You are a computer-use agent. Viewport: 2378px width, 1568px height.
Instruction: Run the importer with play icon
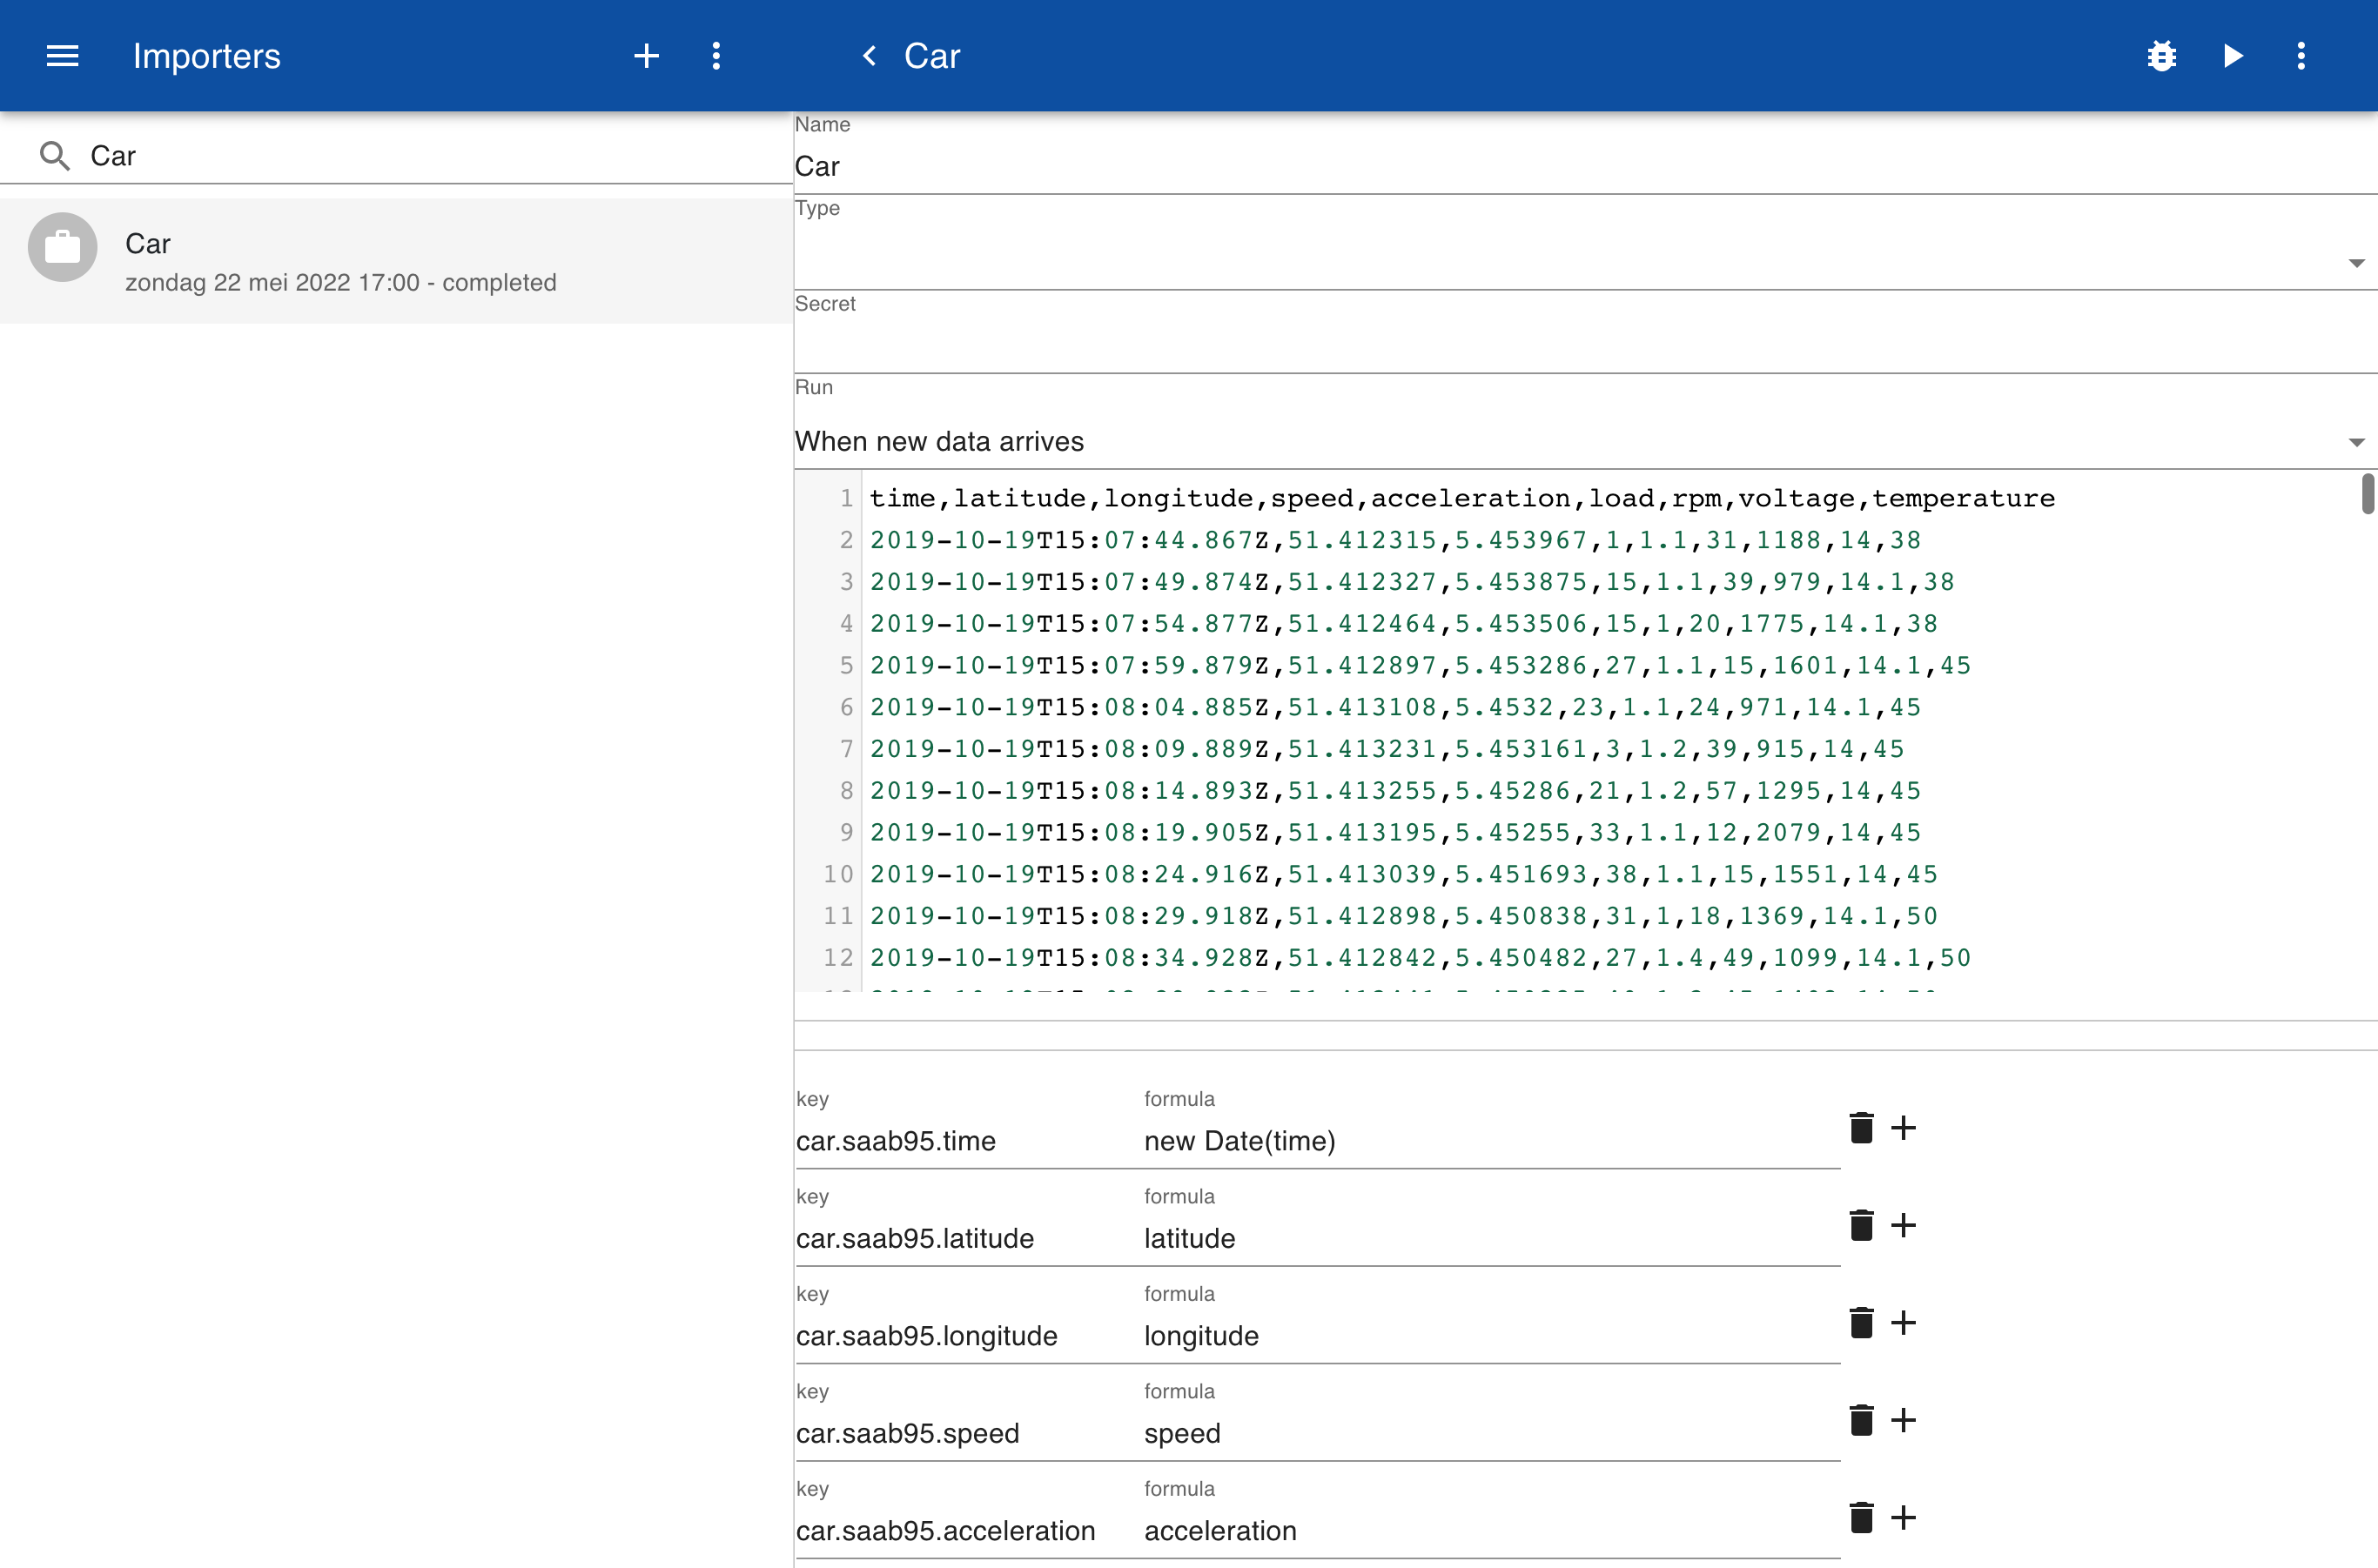2232,56
